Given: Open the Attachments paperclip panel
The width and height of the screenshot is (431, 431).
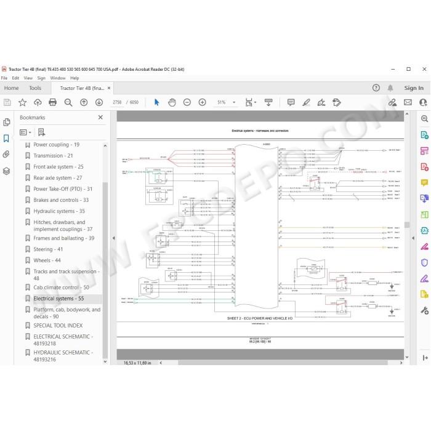Looking at the screenshot, I should [x=6, y=154].
